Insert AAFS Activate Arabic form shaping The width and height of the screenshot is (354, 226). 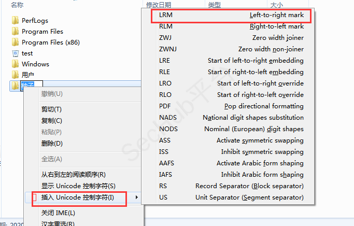(x=228, y=163)
